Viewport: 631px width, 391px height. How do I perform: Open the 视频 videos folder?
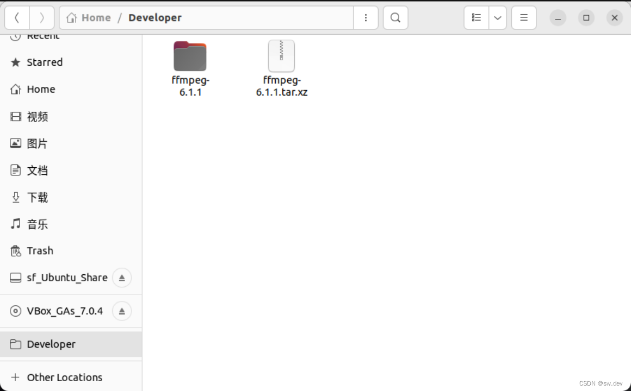pyautogui.click(x=71, y=117)
